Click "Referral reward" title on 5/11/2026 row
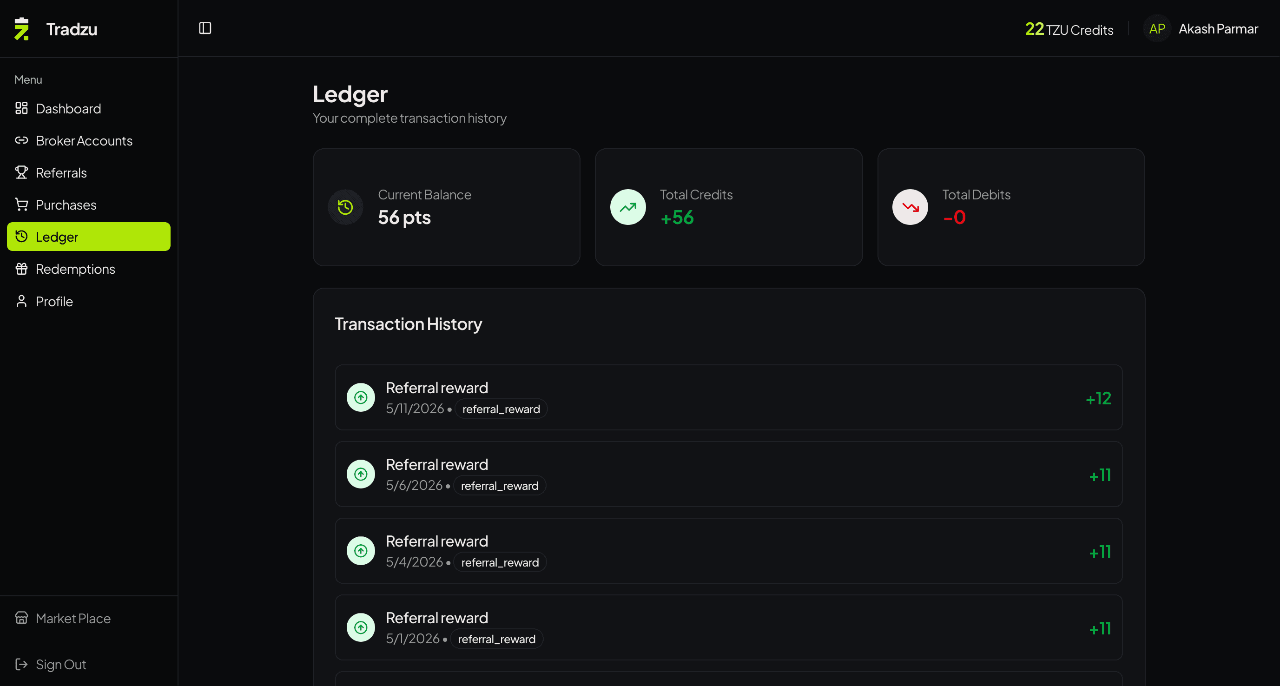 (x=437, y=388)
